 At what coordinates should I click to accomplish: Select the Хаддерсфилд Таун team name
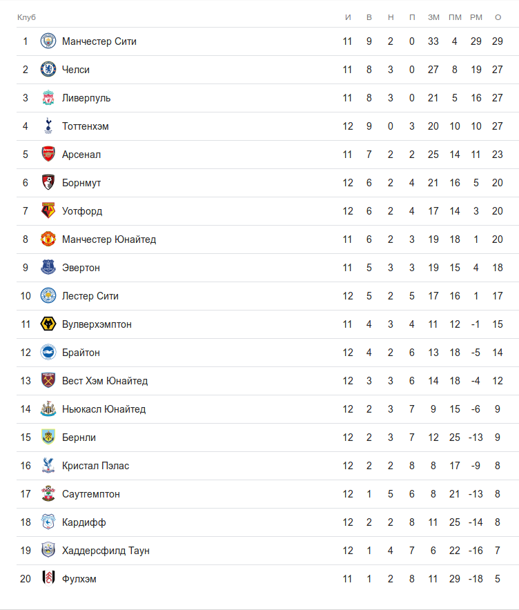106,551
